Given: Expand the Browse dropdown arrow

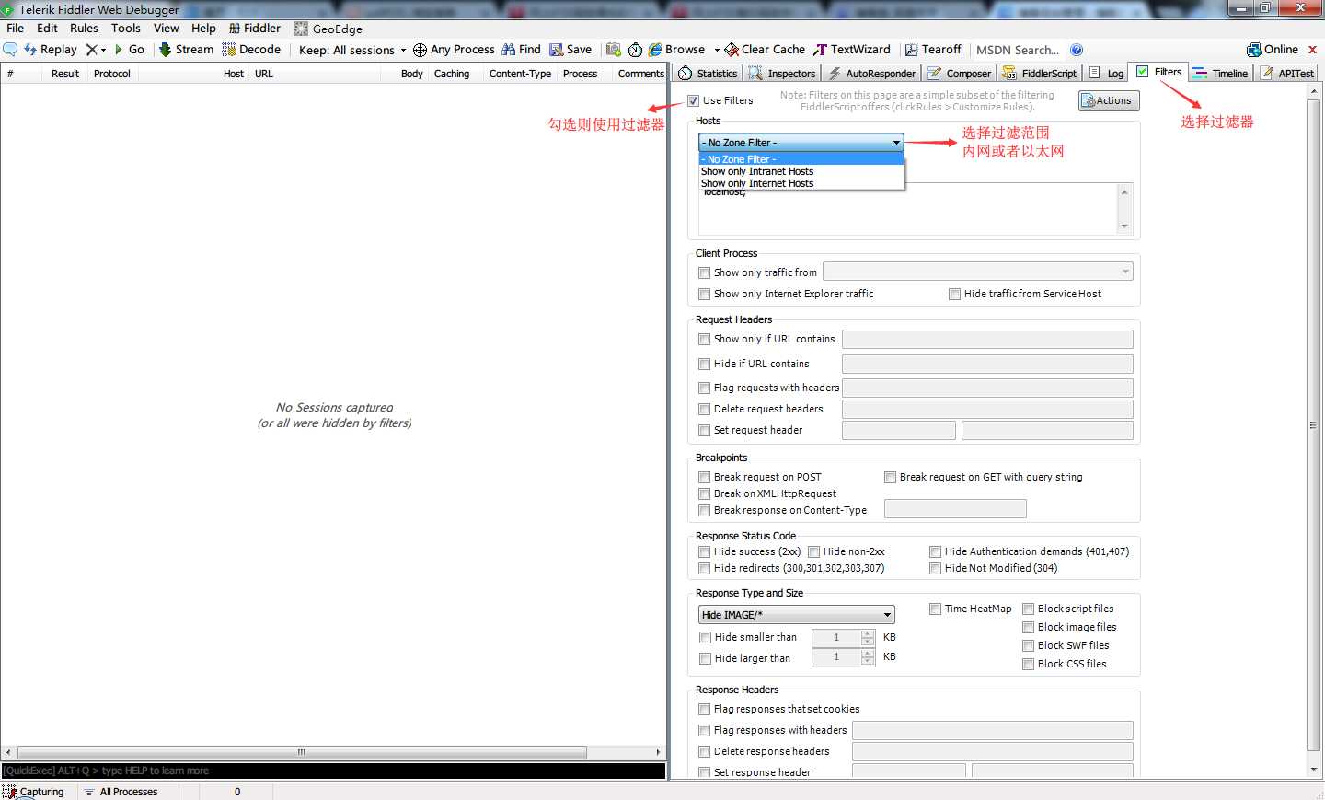Looking at the screenshot, I should pyautogui.click(x=717, y=50).
